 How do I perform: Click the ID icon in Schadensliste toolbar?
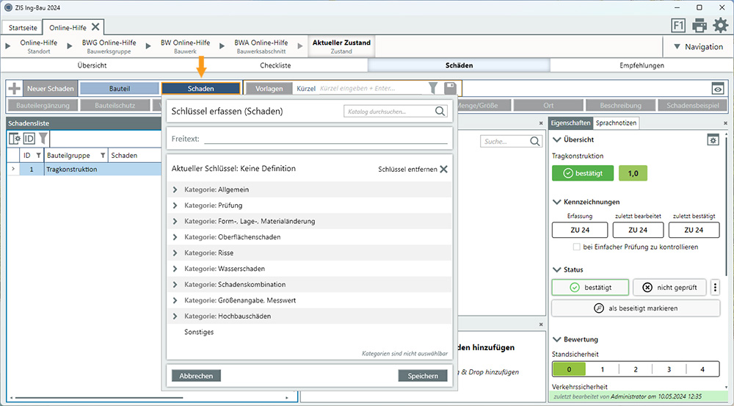pos(29,138)
